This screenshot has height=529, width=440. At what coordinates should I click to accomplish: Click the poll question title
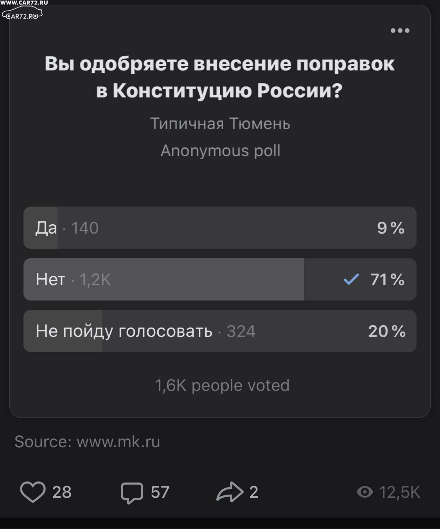tap(220, 77)
